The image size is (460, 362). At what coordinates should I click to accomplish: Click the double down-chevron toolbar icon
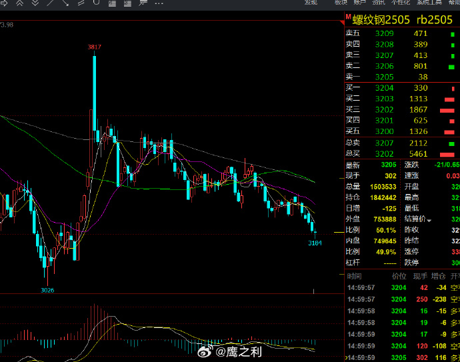[x=34, y=3]
